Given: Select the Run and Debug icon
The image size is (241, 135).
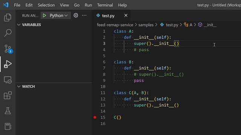Looking at the screenshot, I should [8, 64].
